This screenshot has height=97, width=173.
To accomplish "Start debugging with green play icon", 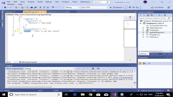I will 111,7.
